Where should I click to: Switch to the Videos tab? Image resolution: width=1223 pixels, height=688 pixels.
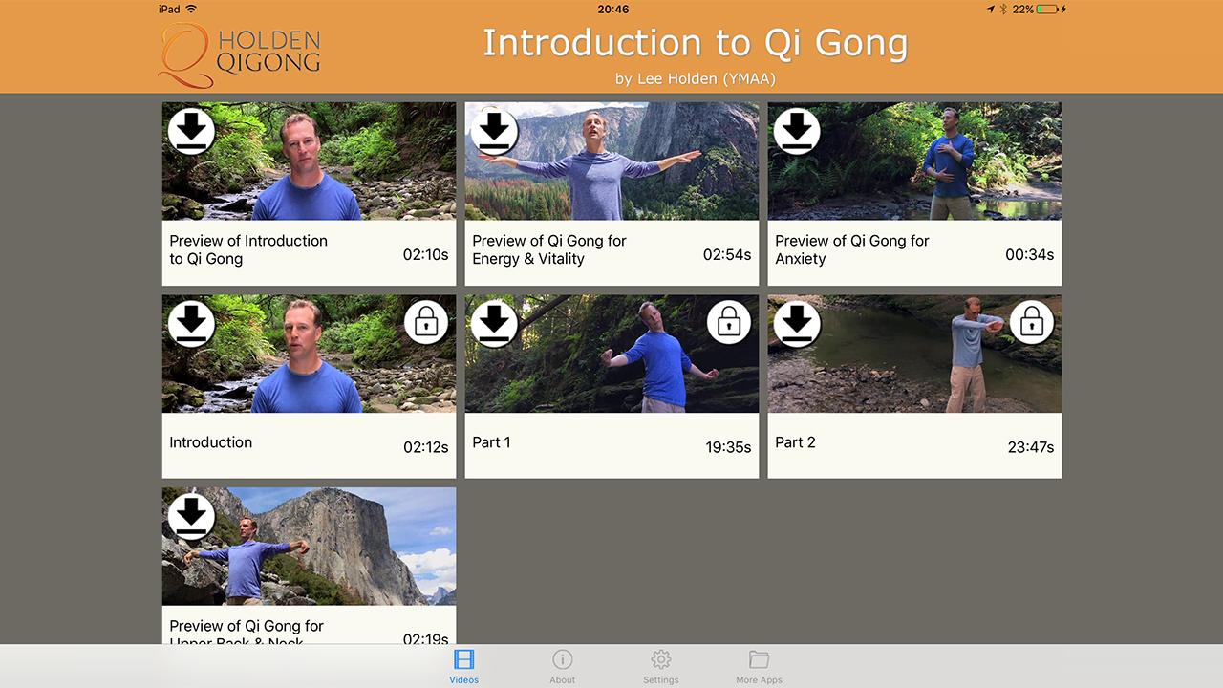coord(464,666)
